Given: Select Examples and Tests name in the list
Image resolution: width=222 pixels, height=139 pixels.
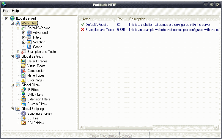Looking at the screenshot, I should 100,30.
